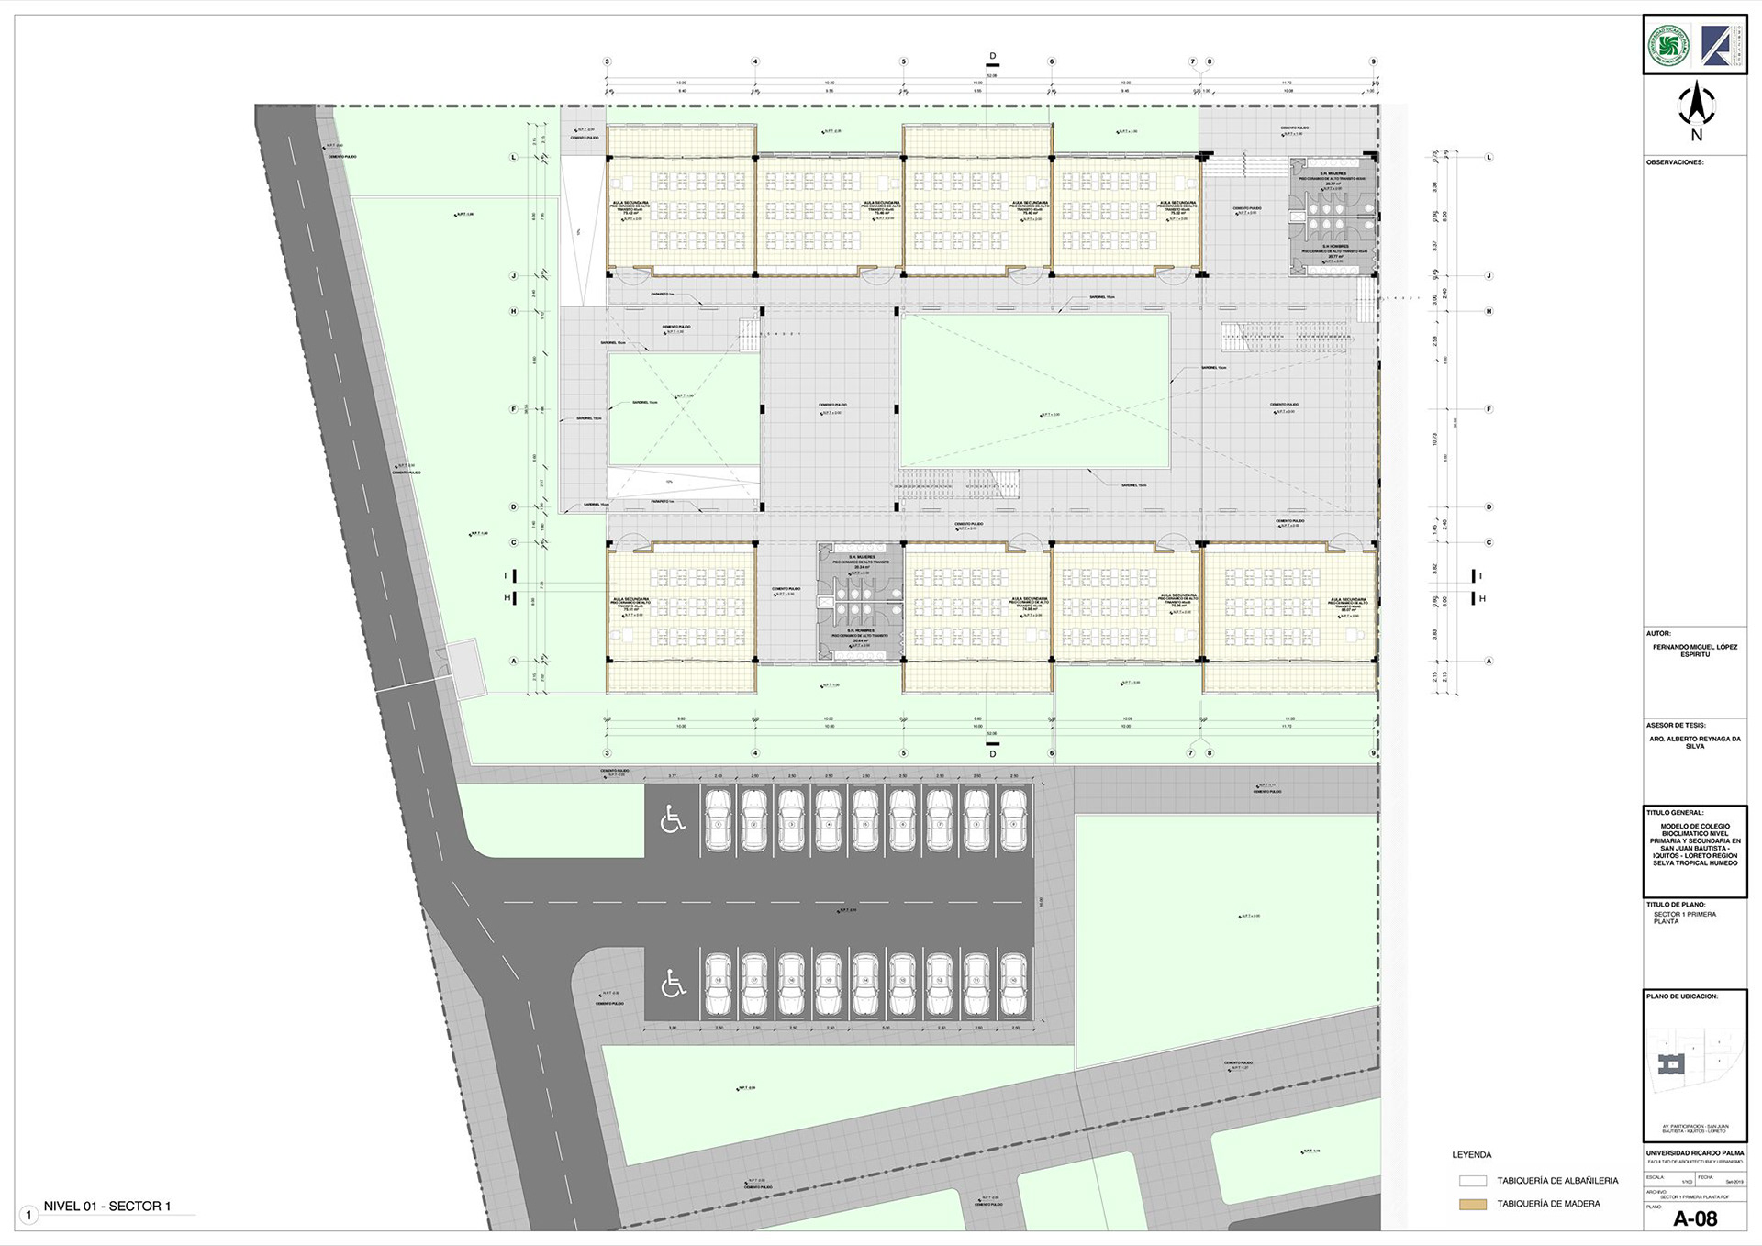Click grid bubble 3 at top axis
This screenshot has width=1762, height=1246.
[607, 62]
